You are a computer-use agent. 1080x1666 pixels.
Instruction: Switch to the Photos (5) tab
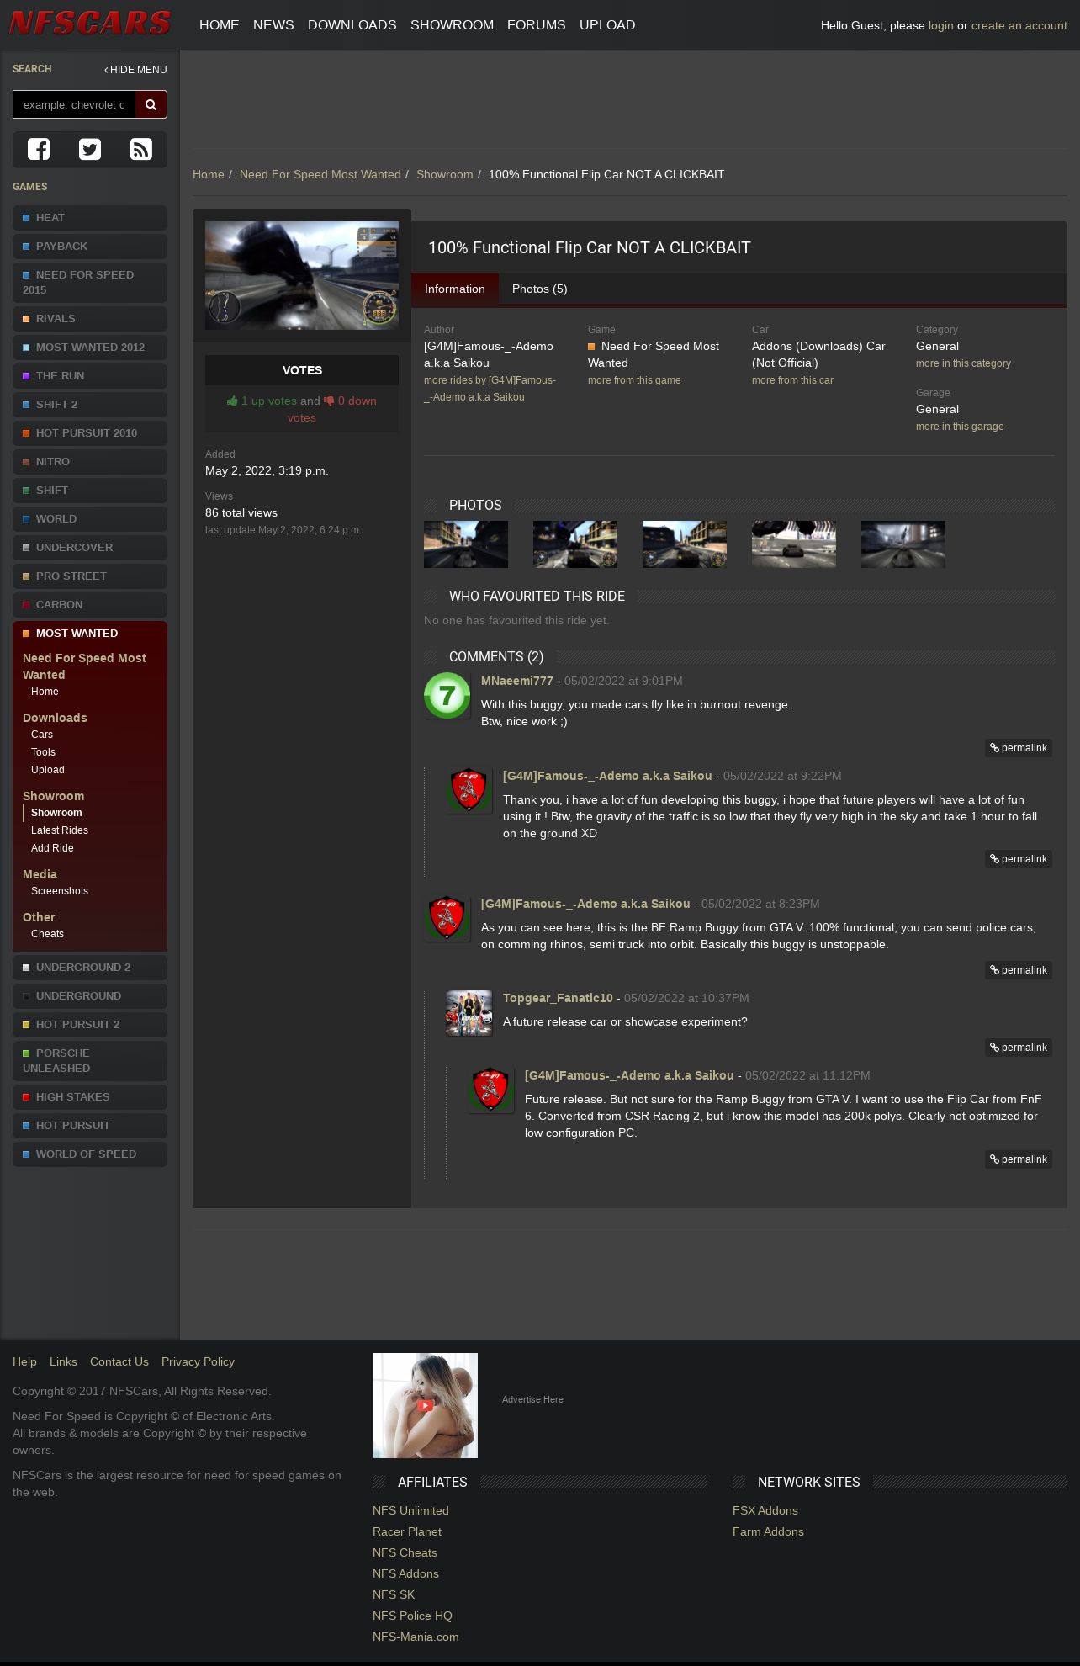coord(539,289)
